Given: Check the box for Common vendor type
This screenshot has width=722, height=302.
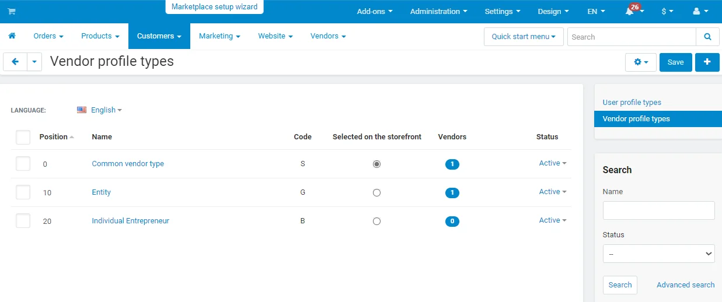Looking at the screenshot, I should [x=23, y=164].
